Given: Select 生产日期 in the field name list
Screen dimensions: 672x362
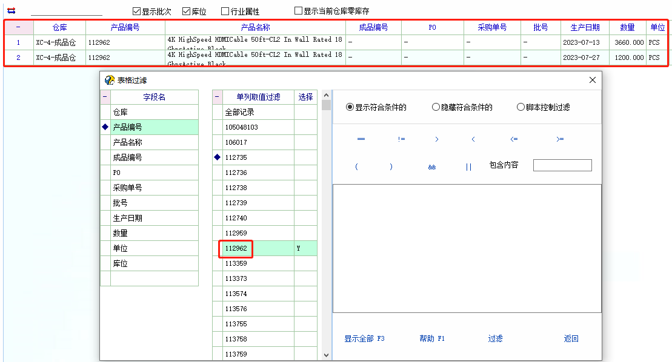Looking at the screenshot, I should tap(127, 218).
